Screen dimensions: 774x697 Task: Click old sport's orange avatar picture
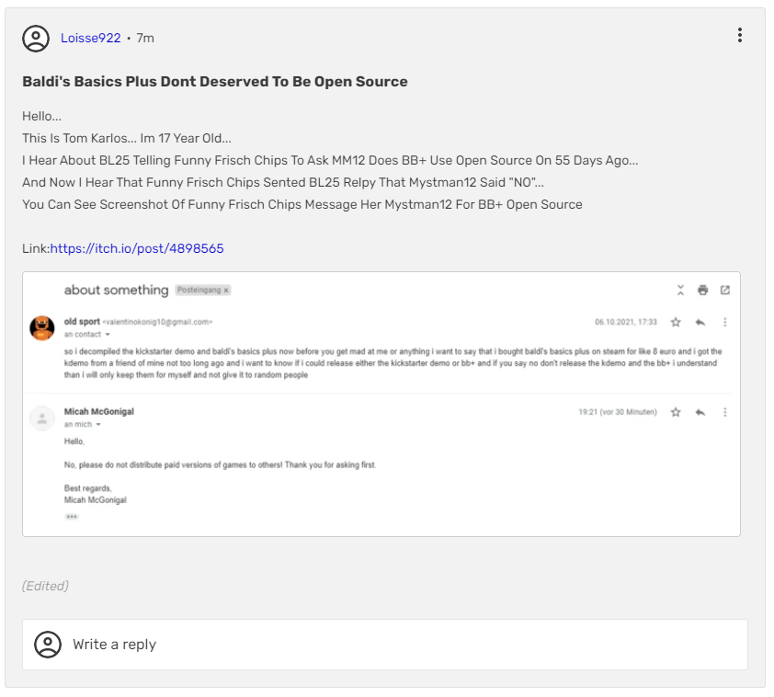[42, 327]
